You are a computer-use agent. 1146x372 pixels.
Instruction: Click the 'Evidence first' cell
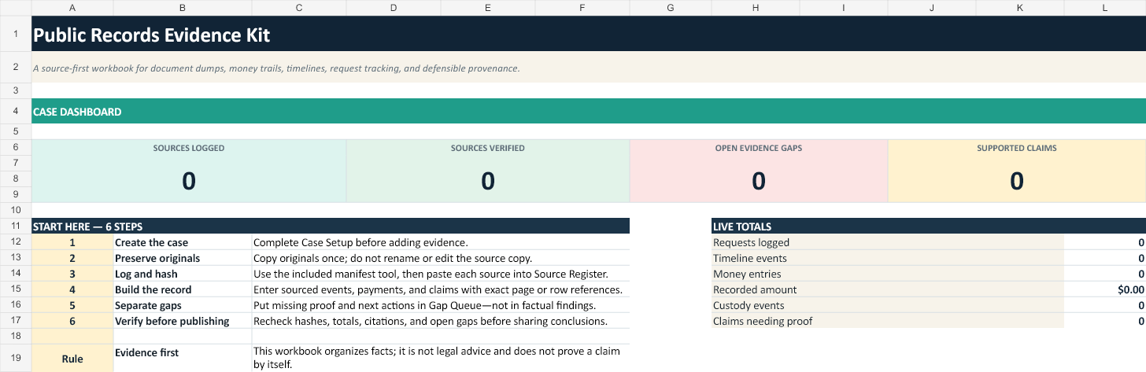coord(183,359)
